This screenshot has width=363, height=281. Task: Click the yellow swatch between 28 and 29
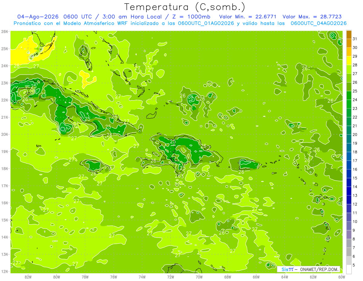[349, 61]
